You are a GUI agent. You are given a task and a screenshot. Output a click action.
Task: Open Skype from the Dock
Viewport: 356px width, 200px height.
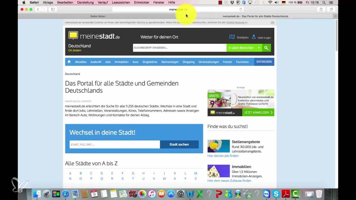(276, 194)
